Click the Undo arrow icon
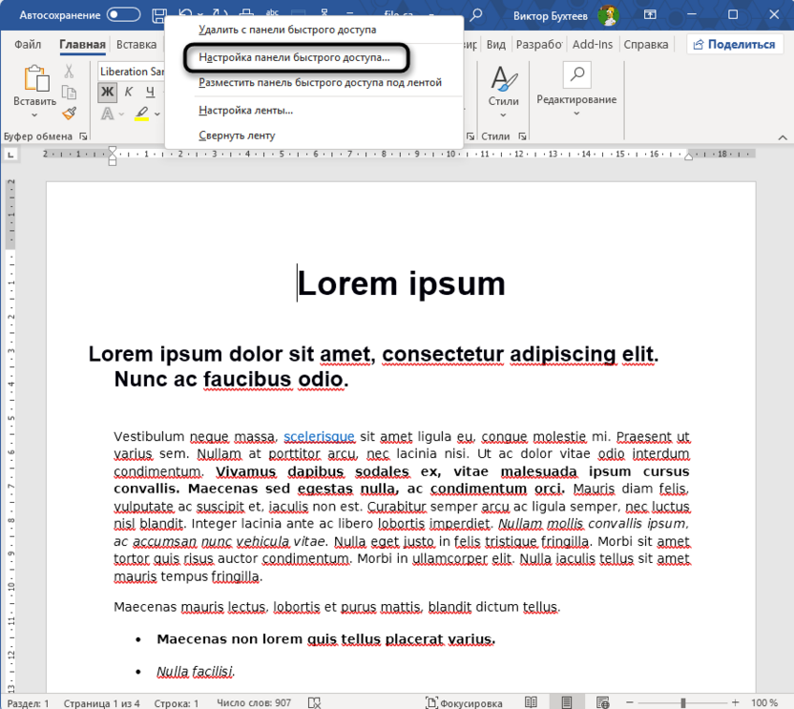The image size is (794, 709). (185, 13)
